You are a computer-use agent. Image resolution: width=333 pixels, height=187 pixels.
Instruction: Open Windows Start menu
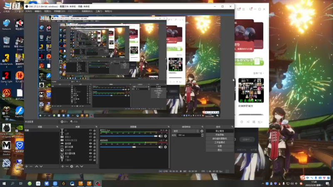pos(4,183)
